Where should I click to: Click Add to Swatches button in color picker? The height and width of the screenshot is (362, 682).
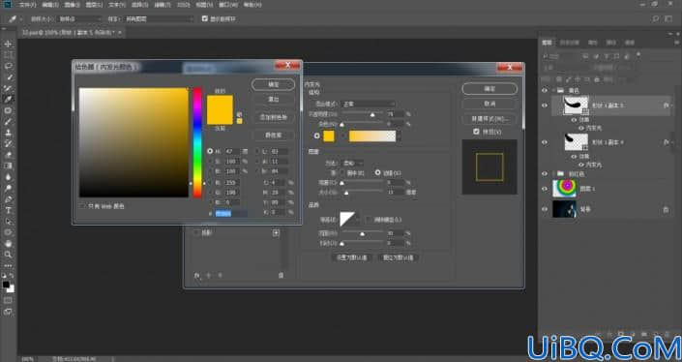coord(273,117)
